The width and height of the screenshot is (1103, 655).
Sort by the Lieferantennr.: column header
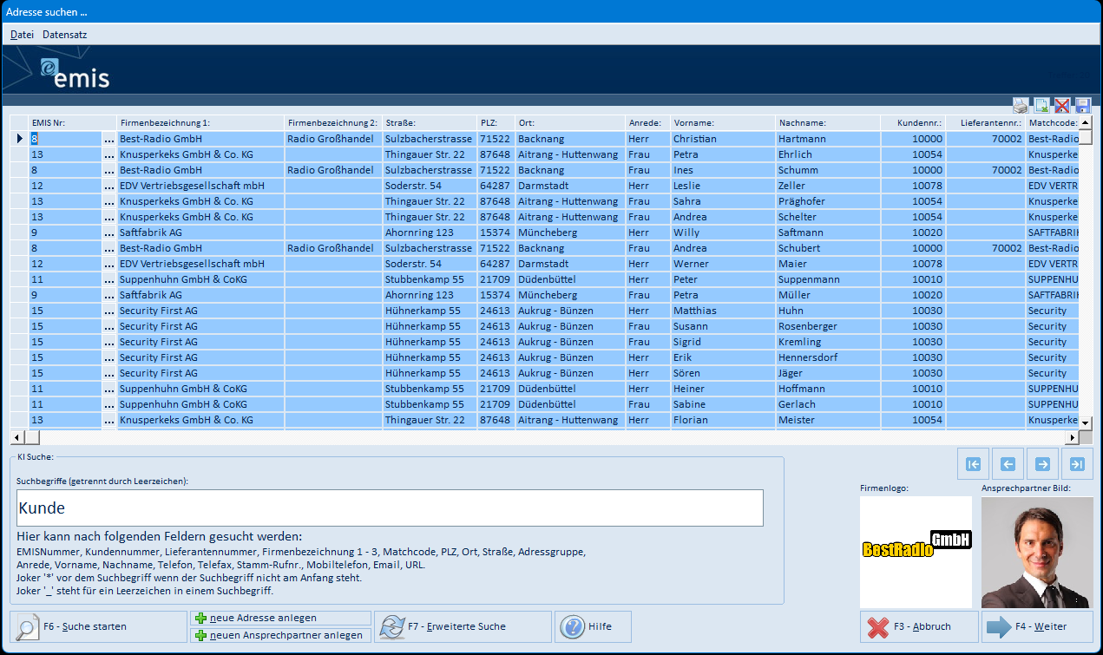pos(986,123)
